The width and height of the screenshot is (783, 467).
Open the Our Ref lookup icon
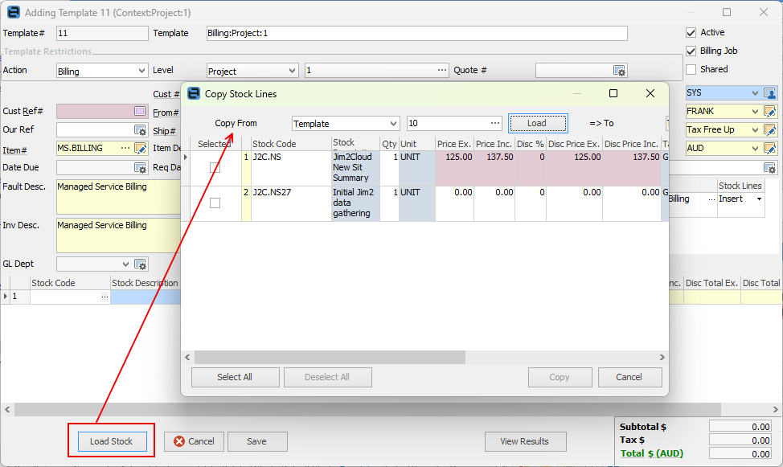click(x=141, y=130)
